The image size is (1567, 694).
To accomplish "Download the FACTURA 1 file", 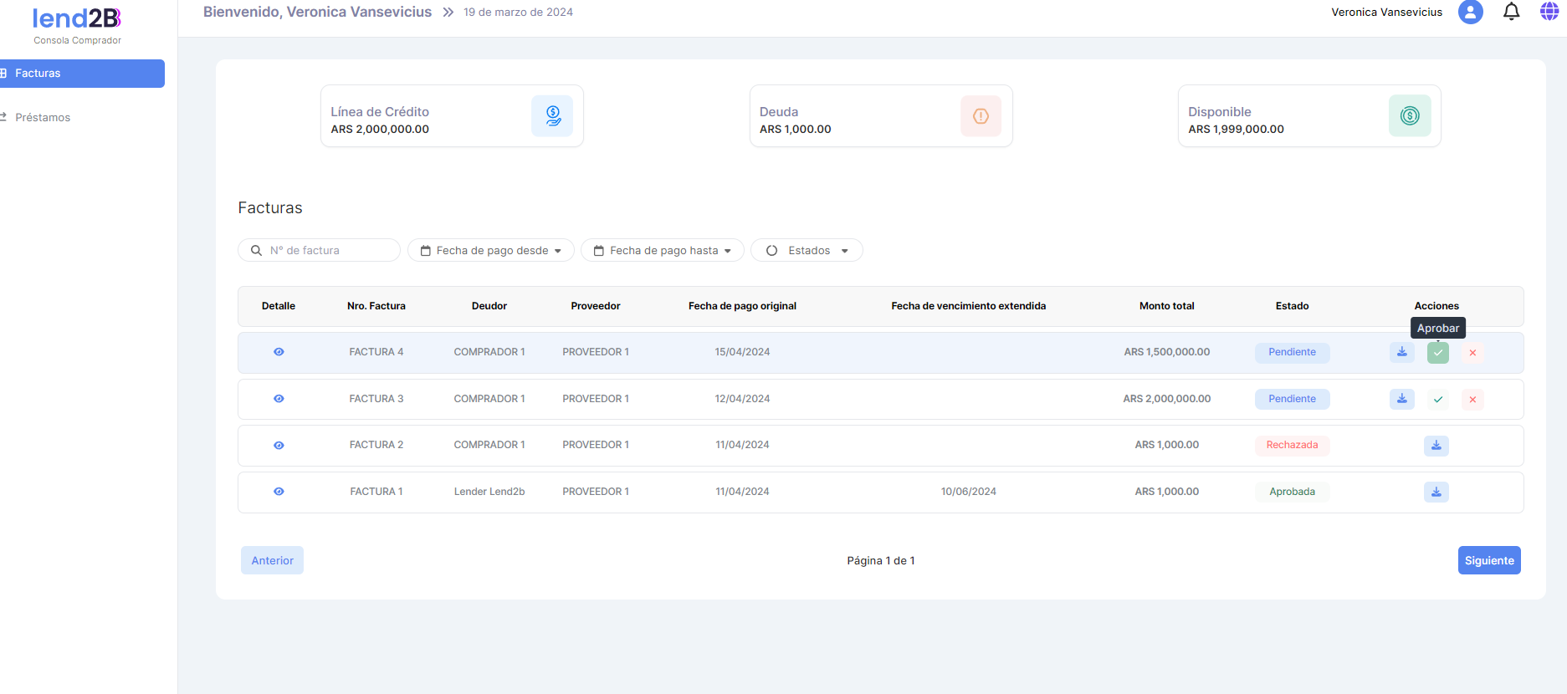I will click(1436, 492).
